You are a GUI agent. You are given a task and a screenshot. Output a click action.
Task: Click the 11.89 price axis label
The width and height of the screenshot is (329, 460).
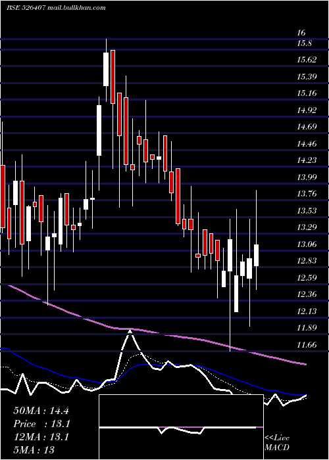[x=307, y=328]
